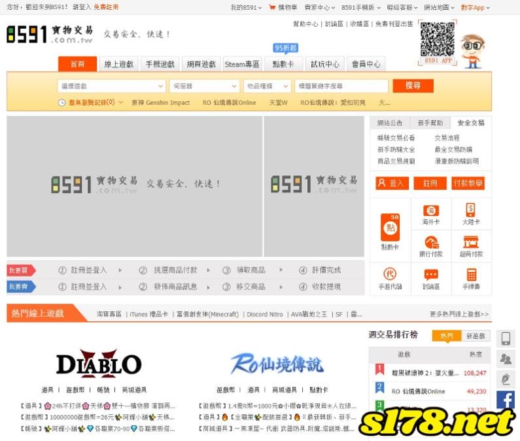Expand the browsing history records dropdown

pos(95,103)
